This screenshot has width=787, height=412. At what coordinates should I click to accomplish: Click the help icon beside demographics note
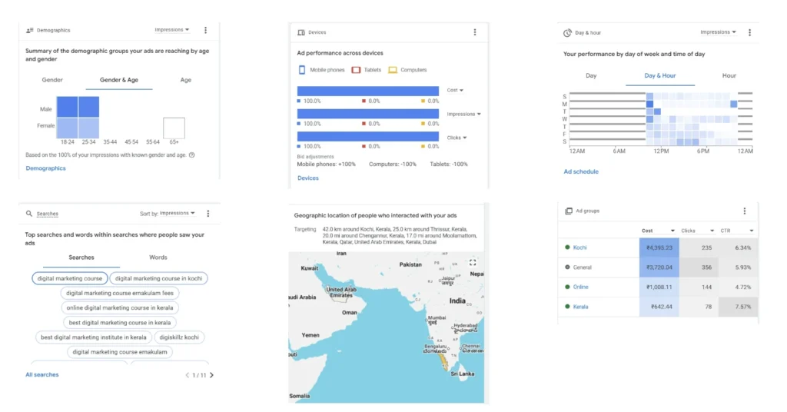pyautogui.click(x=191, y=154)
